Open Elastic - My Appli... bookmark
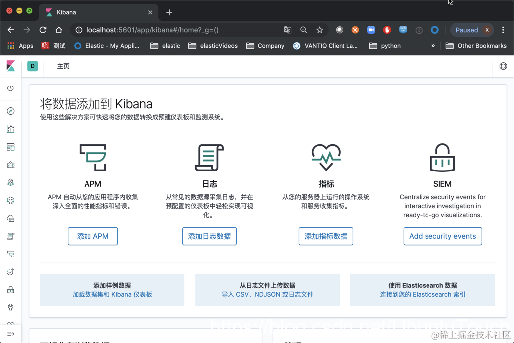The image size is (514, 343). (x=107, y=46)
